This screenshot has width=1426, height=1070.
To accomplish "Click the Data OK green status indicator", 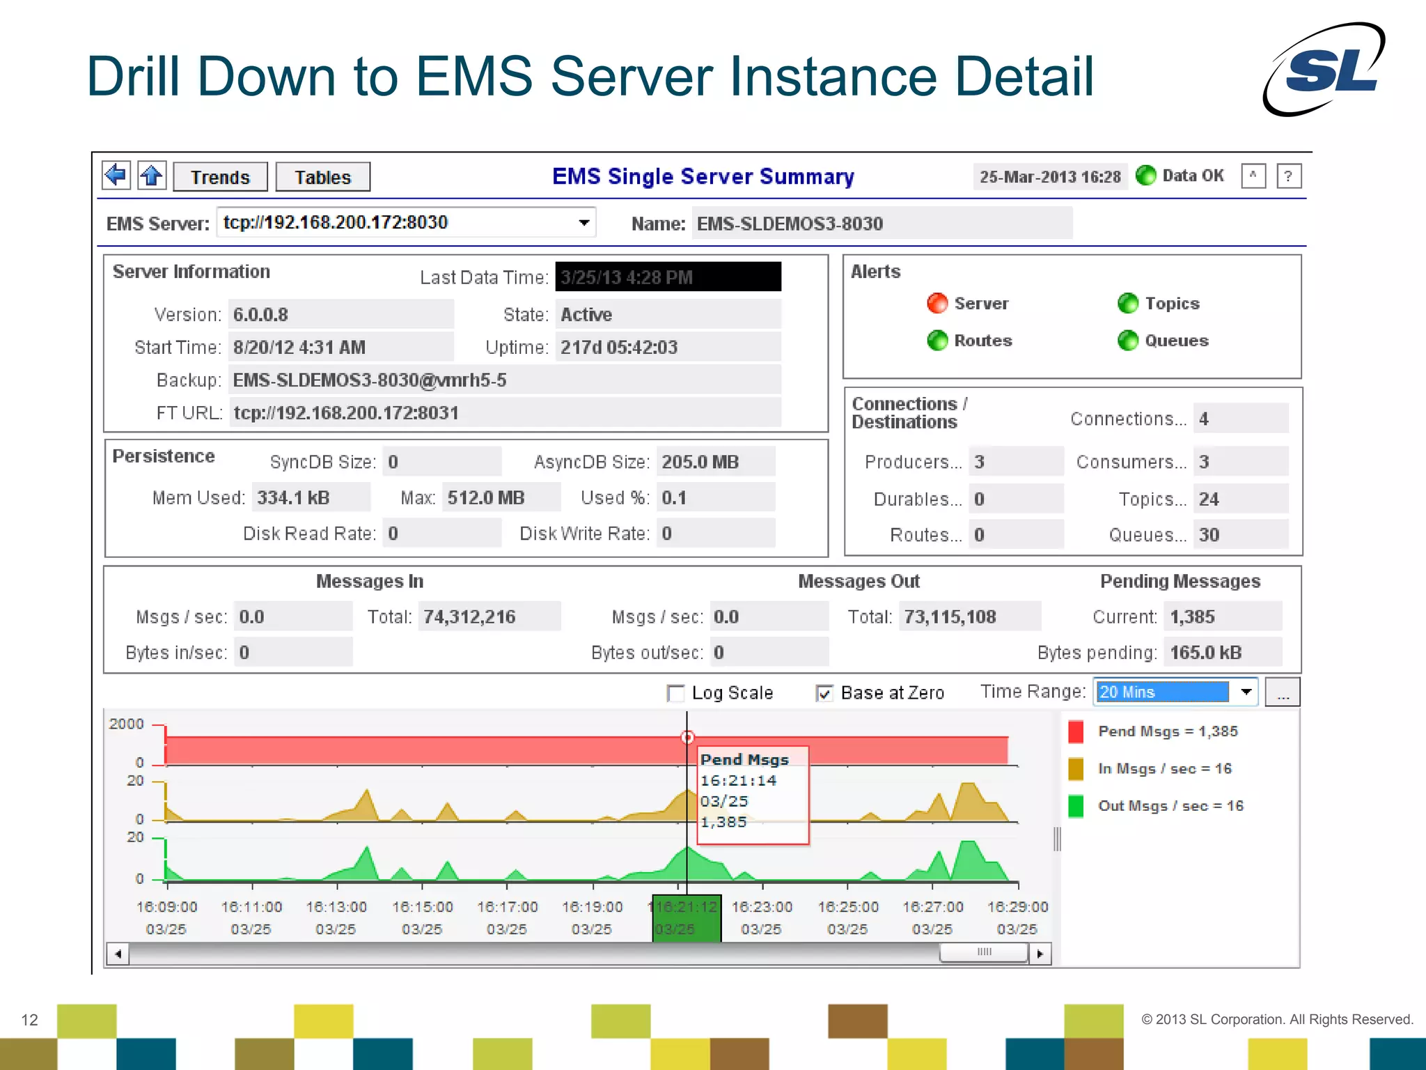I will [x=1145, y=176].
